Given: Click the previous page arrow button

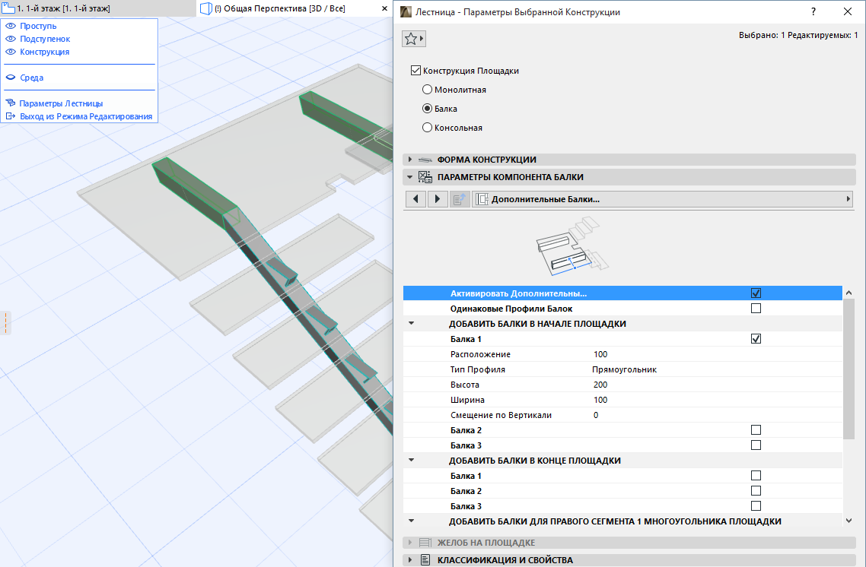Looking at the screenshot, I should coord(415,199).
